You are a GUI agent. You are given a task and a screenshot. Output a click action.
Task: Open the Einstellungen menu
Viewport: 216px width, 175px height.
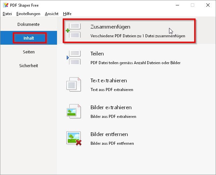[28, 14]
